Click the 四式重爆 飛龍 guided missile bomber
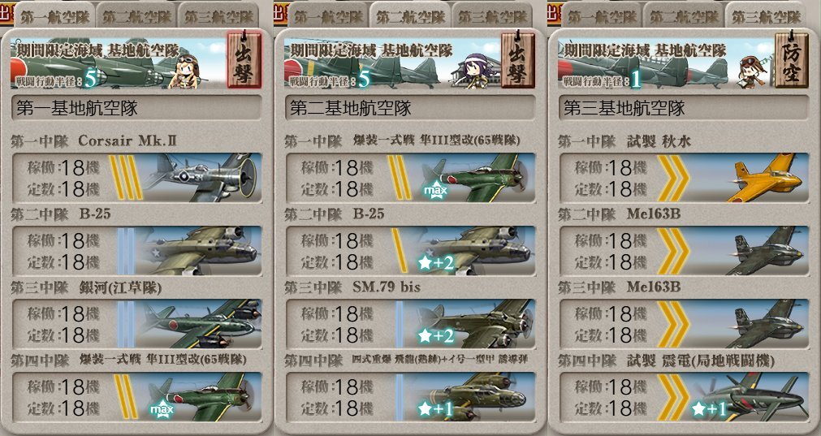This screenshot has width=821, height=436. coord(410,397)
